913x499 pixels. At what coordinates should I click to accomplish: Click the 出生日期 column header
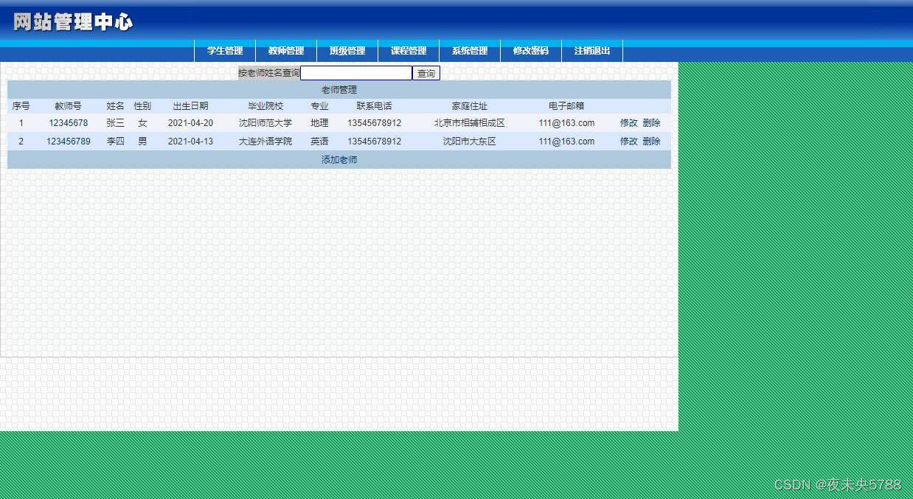[190, 106]
